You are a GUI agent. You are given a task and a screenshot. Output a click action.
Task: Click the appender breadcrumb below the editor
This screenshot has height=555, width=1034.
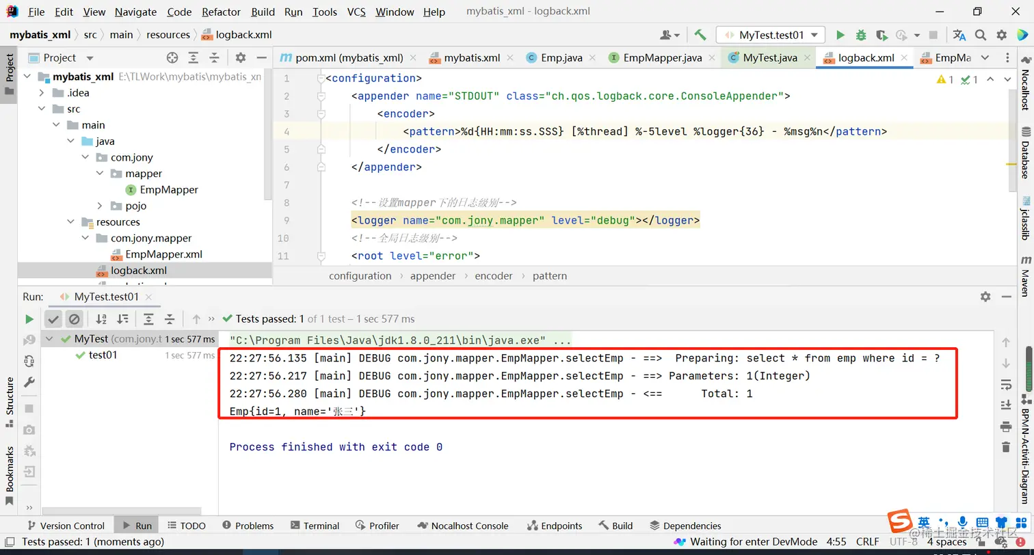pos(433,276)
